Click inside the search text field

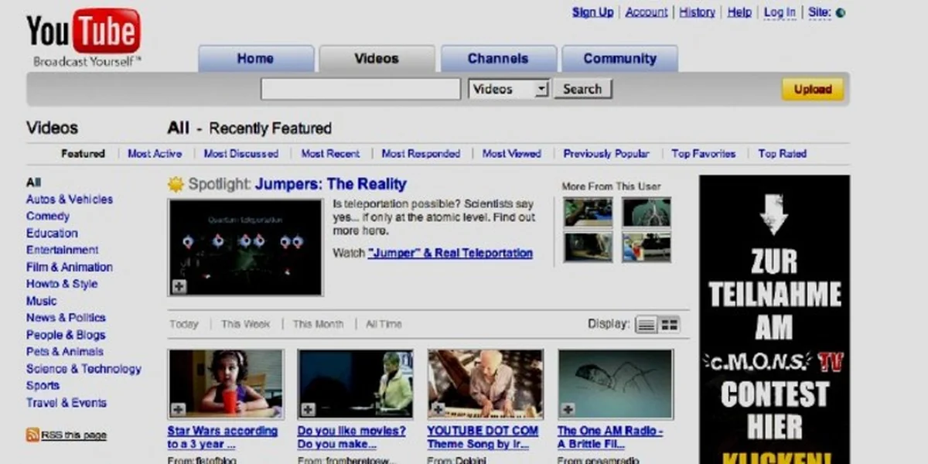click(360, 89)
